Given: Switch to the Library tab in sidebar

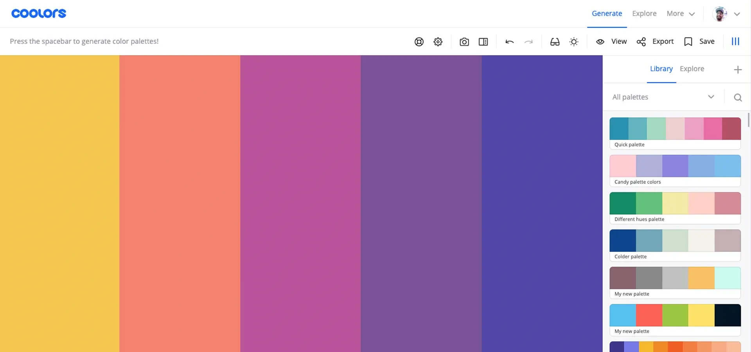Looking at the screenshot, I should pos(661,69).
